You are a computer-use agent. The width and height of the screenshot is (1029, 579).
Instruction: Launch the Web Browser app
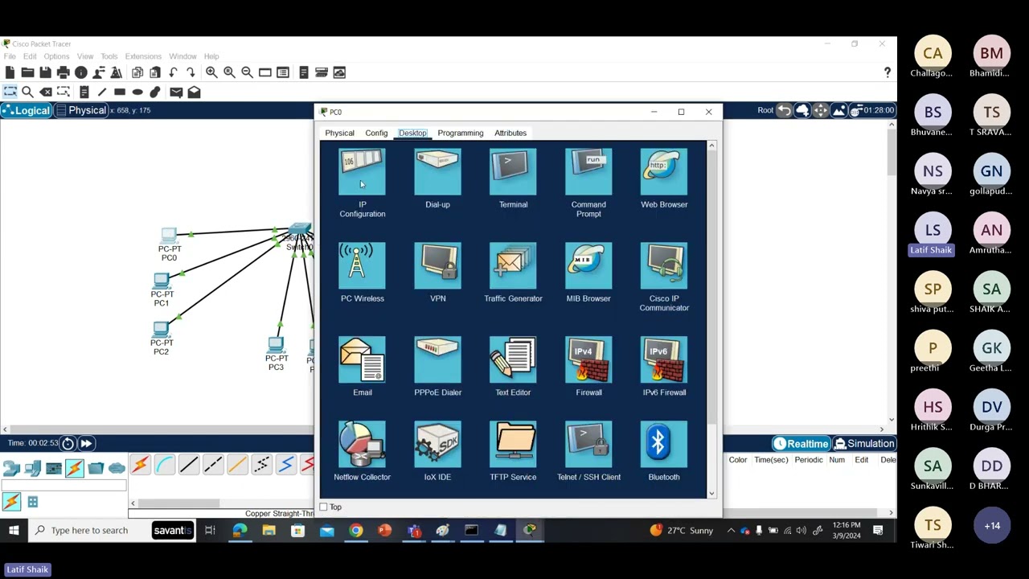tap(664, 171)
